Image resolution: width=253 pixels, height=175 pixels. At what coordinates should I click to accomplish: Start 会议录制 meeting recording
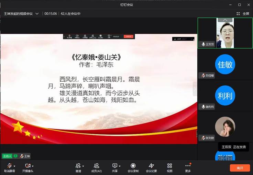(133, 166)
